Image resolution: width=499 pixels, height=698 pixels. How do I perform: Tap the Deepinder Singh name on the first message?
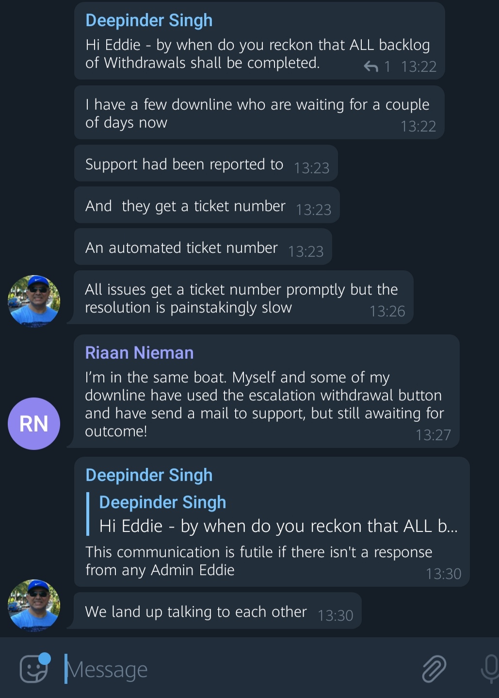(149, 20)
